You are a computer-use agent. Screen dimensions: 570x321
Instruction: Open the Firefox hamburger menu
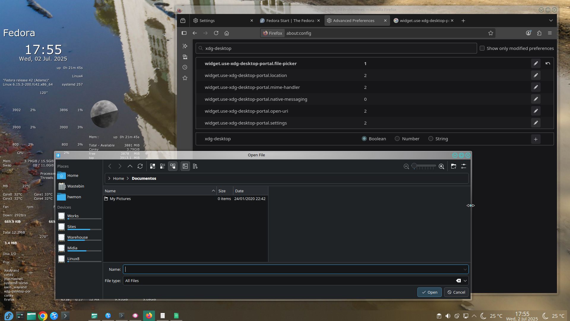(x=550, y=33)
